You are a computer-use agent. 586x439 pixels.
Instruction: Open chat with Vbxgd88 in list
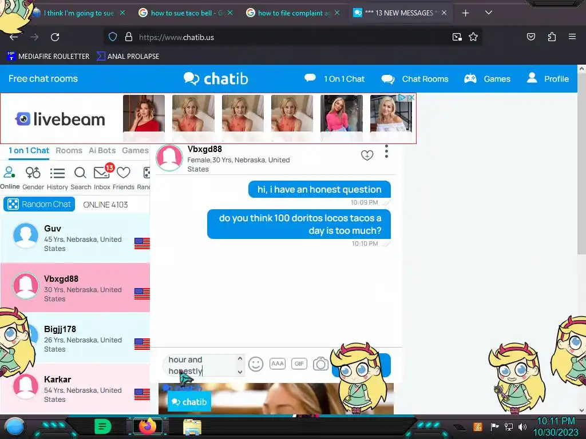pyautogui.click(x=75, y=288)
